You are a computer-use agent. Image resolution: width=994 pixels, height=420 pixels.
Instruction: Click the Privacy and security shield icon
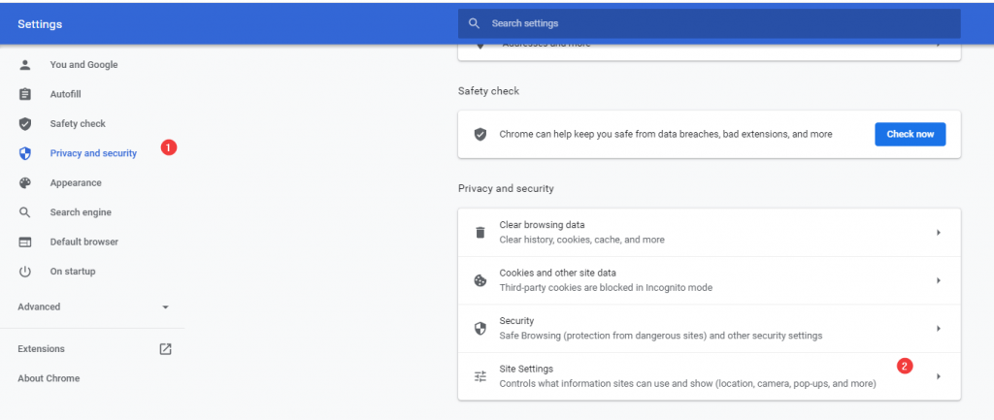click(x=24, y=153)
